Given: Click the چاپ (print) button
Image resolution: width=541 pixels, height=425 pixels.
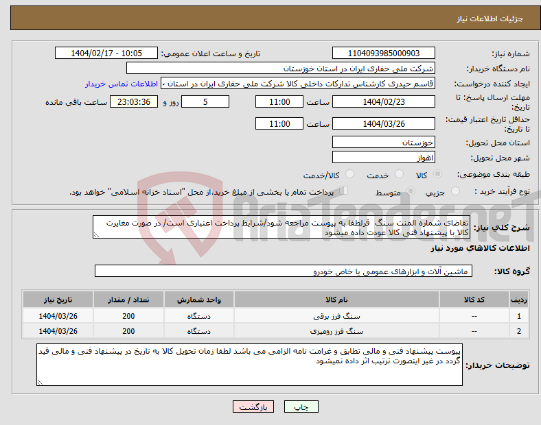Looking at the screenshot, I should [301, 406].
